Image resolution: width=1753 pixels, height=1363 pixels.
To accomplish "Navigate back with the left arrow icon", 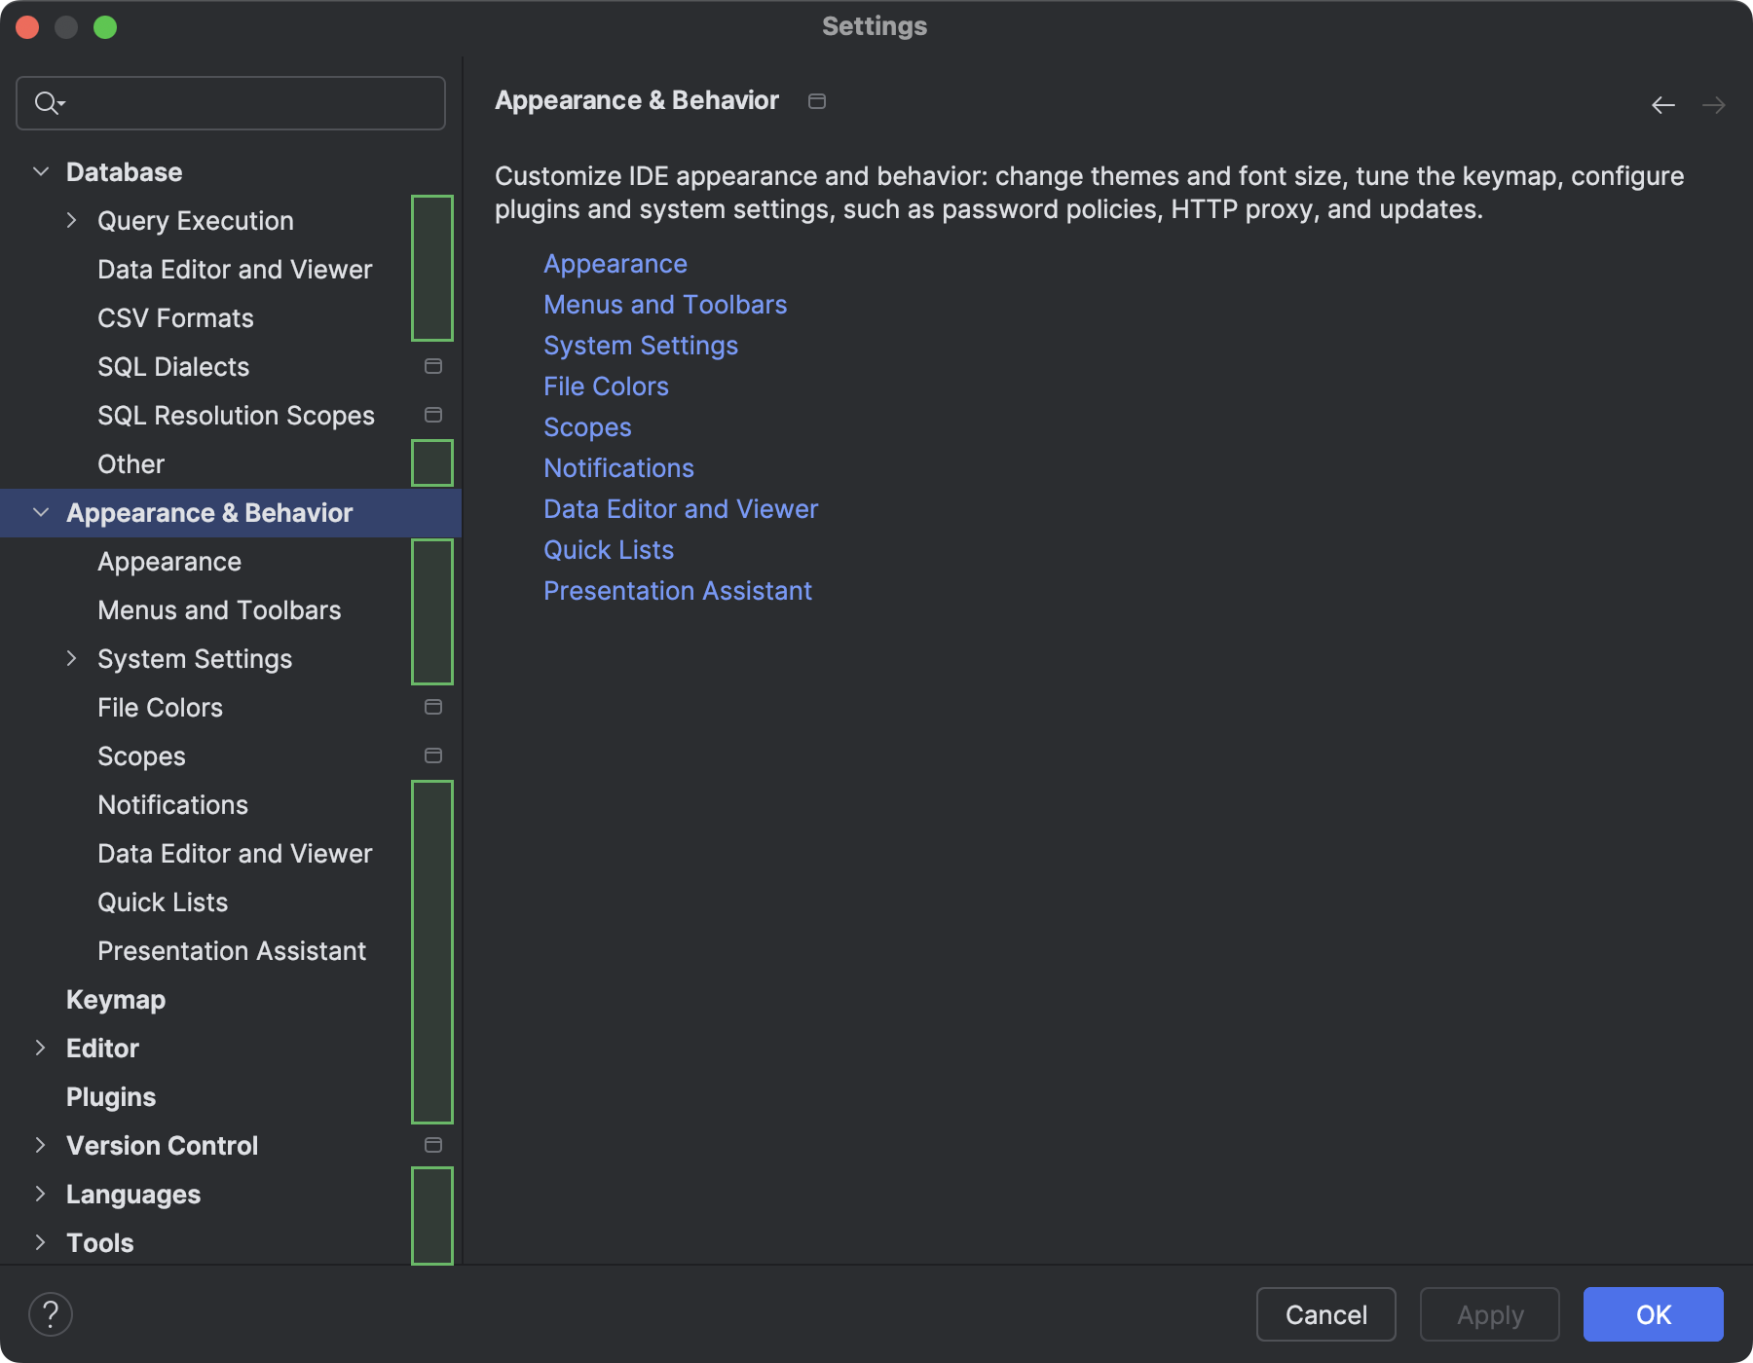I will (1661, 104).
